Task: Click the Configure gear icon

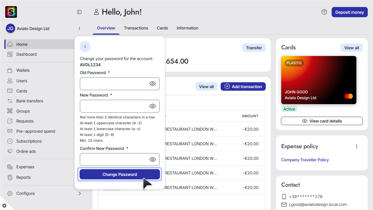Action: [x=10, y=193]
